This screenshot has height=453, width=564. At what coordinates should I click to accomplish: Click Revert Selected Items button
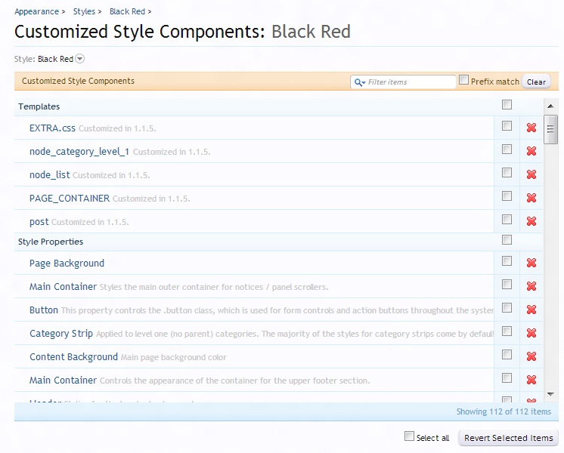(x=508, y=438)
